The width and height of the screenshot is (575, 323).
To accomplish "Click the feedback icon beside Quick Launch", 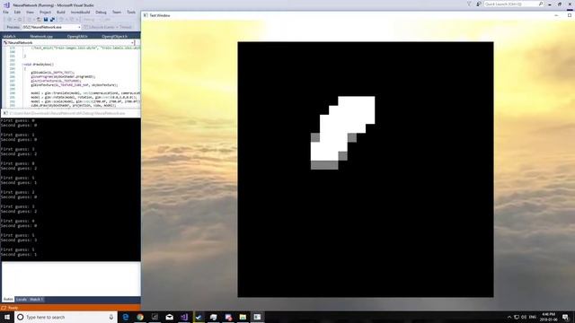I will tap(479, 4).
